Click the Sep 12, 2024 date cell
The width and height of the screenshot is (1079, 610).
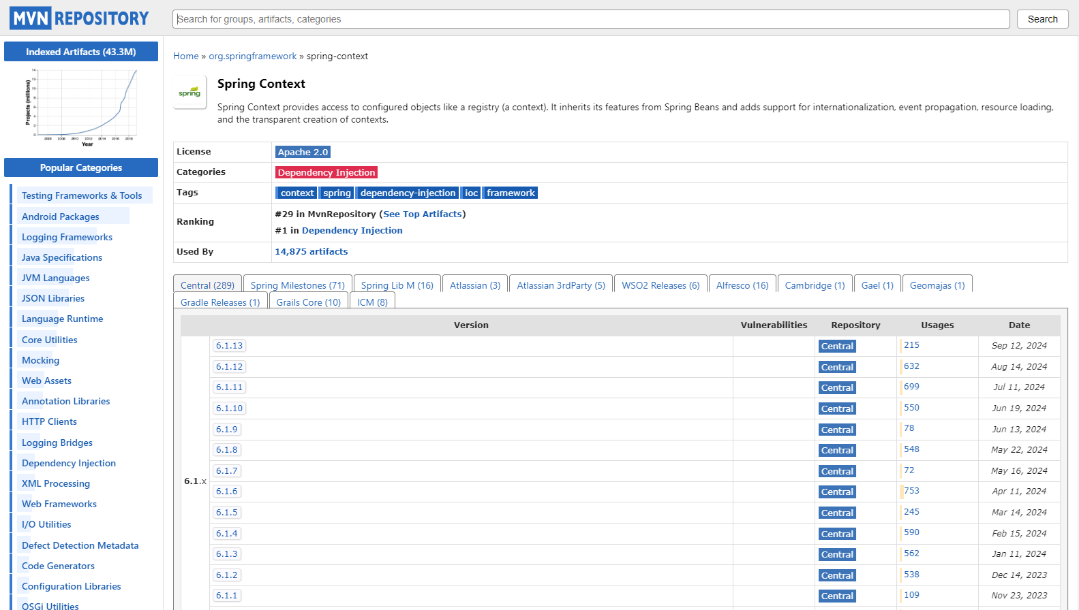click(1019, 346)
